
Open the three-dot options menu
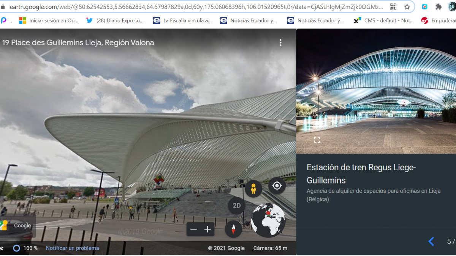[x=280, y=42]
